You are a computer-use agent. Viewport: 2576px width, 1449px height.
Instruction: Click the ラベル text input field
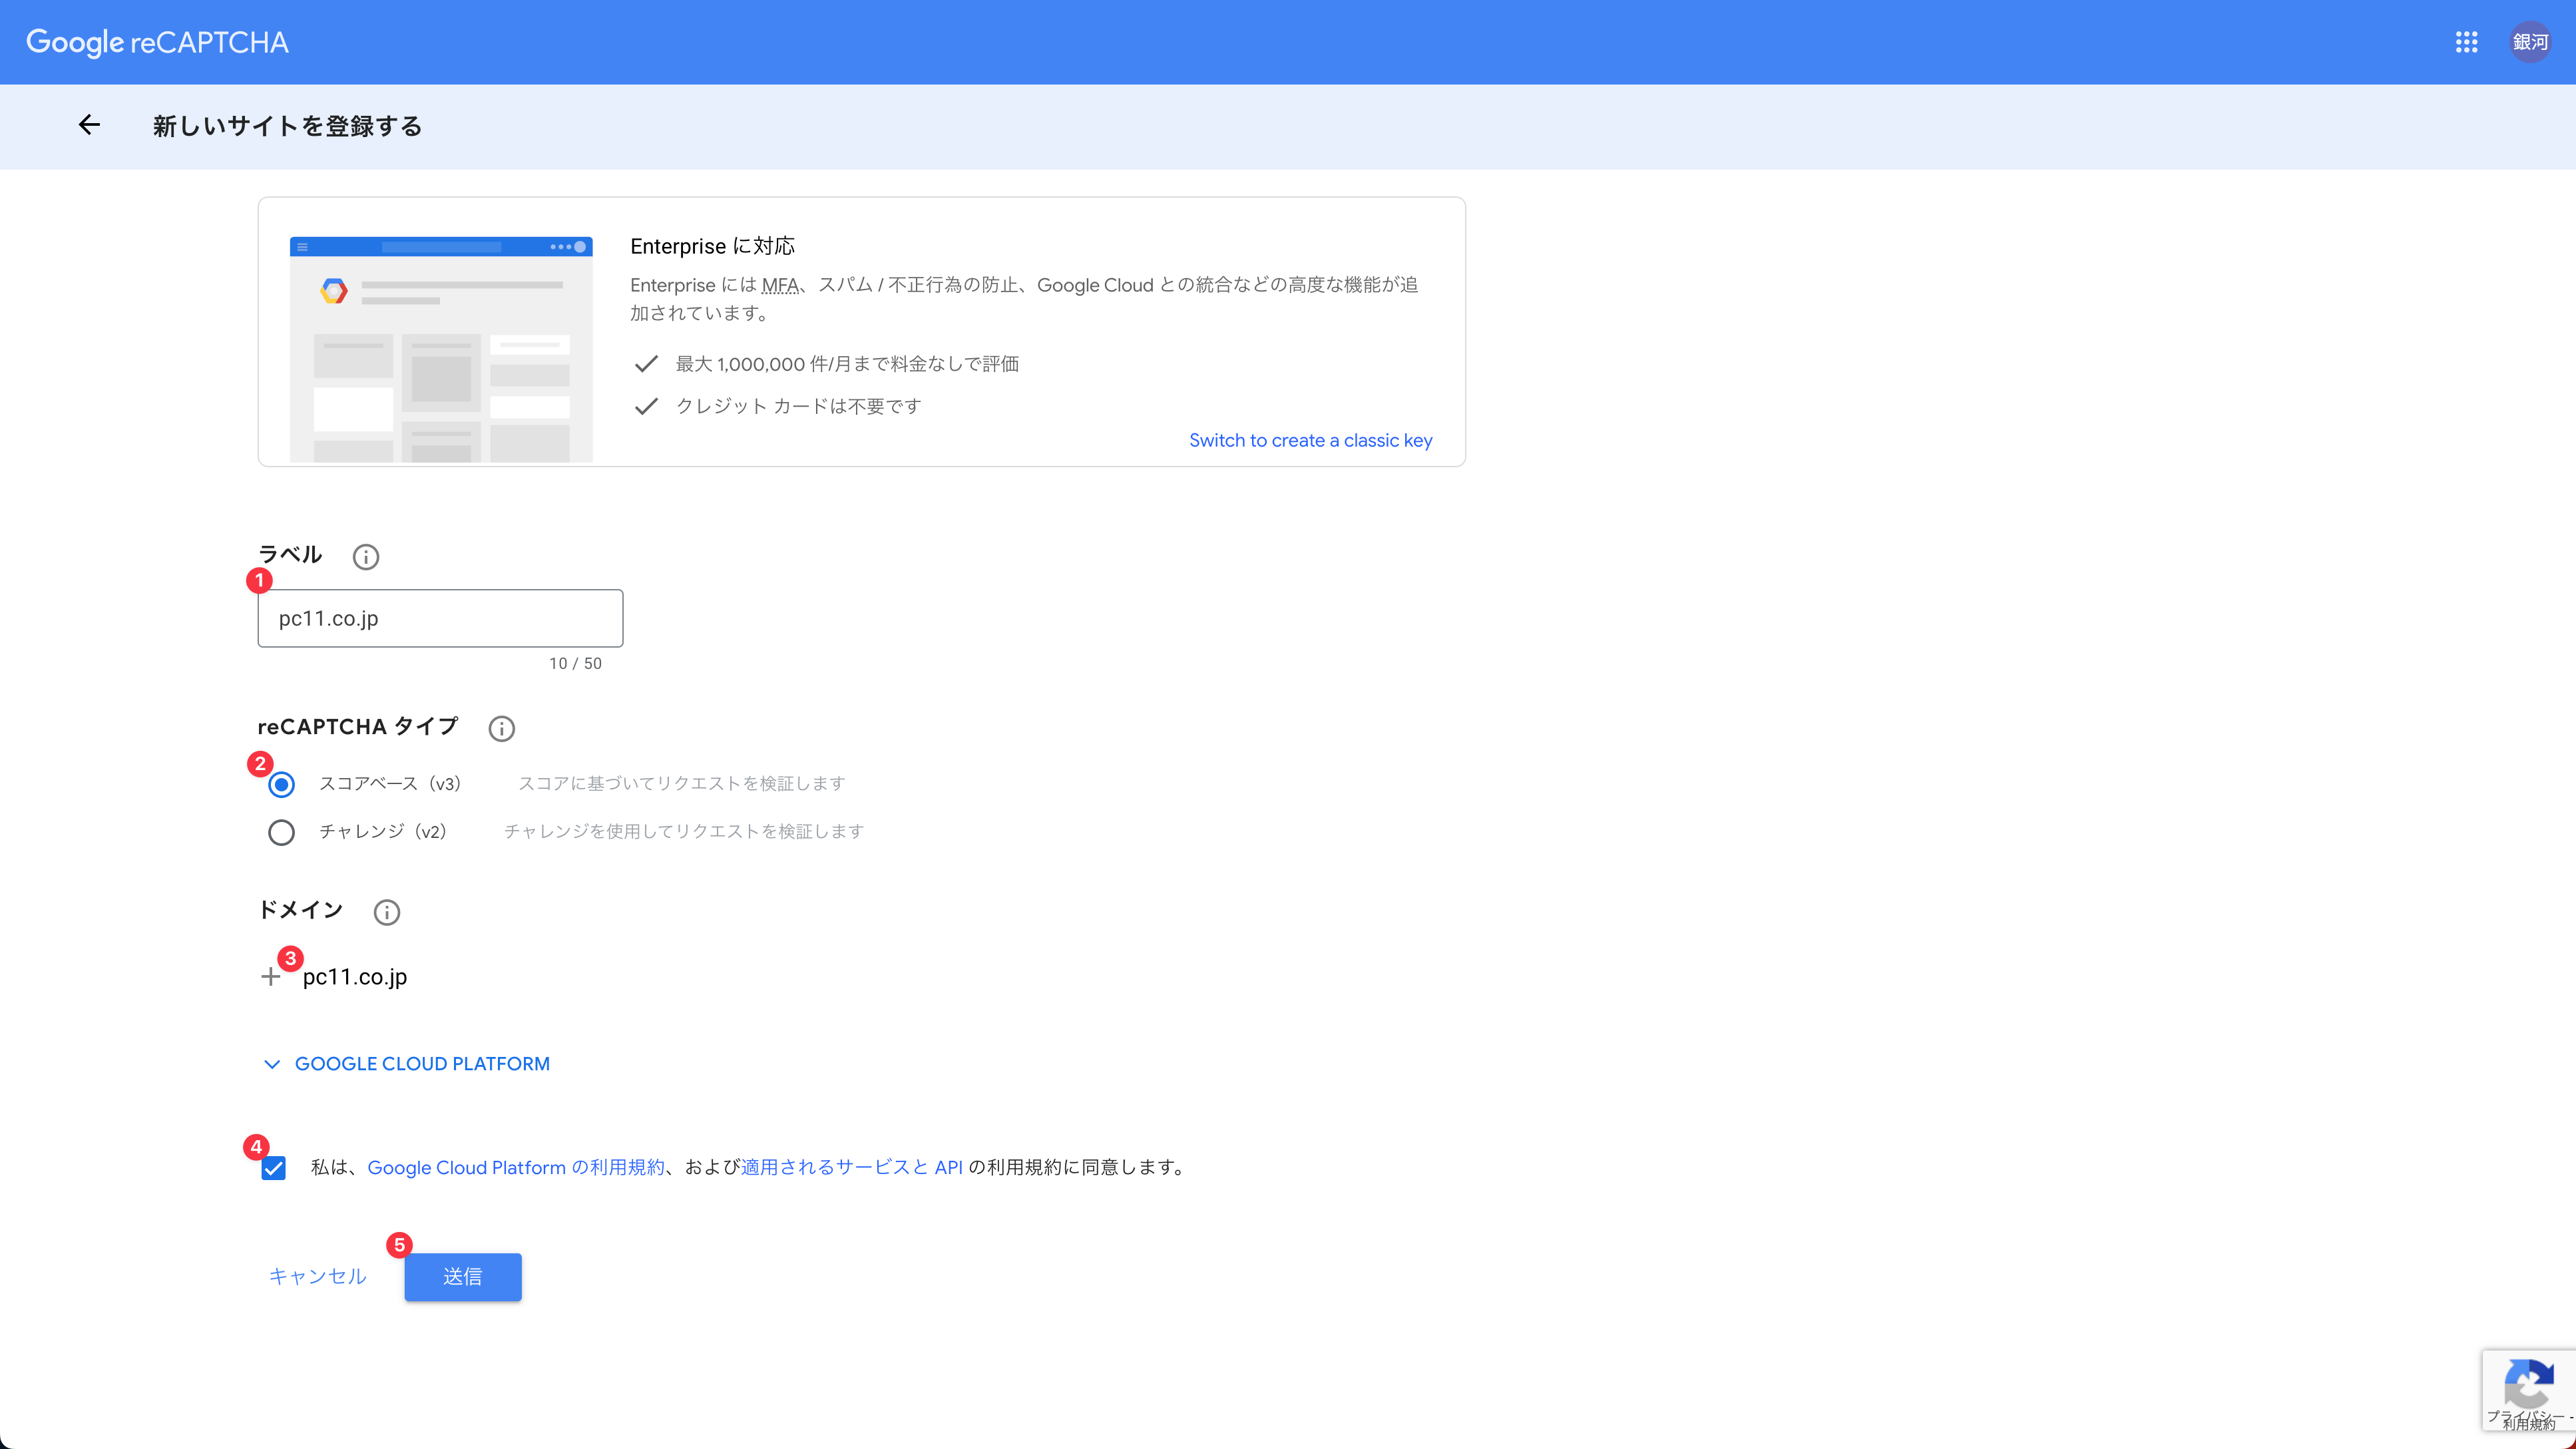click(440, 618)
